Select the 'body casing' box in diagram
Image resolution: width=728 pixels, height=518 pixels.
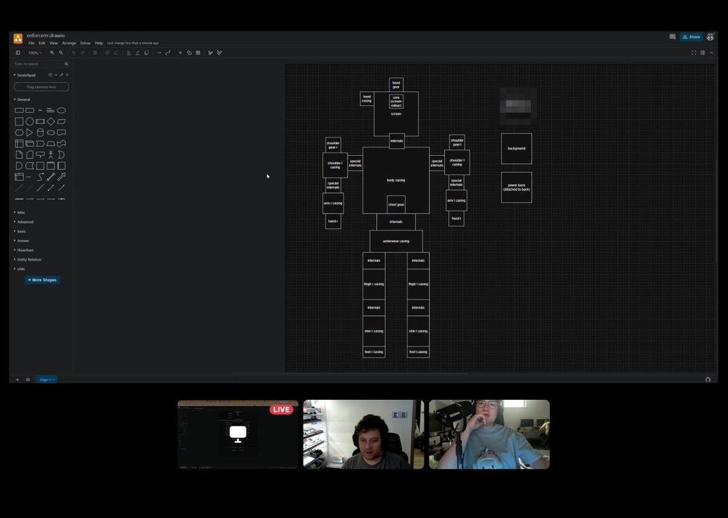point(396,180)
